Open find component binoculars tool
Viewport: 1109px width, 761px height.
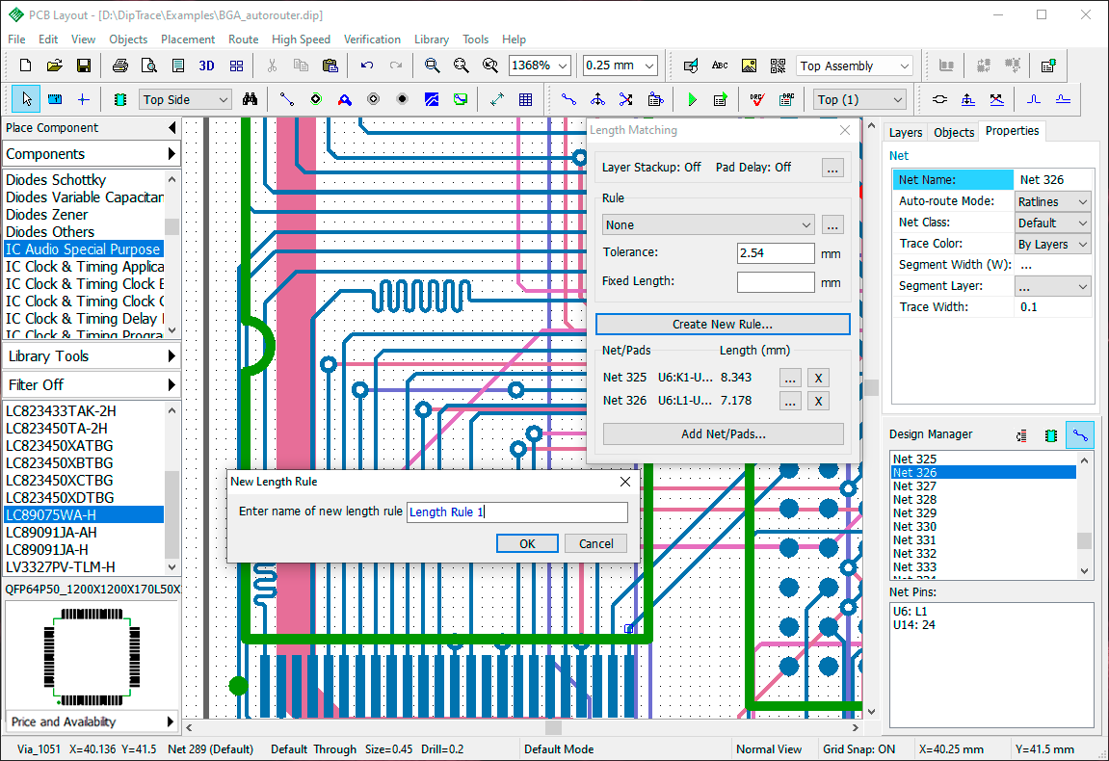[x=250, y=100]
